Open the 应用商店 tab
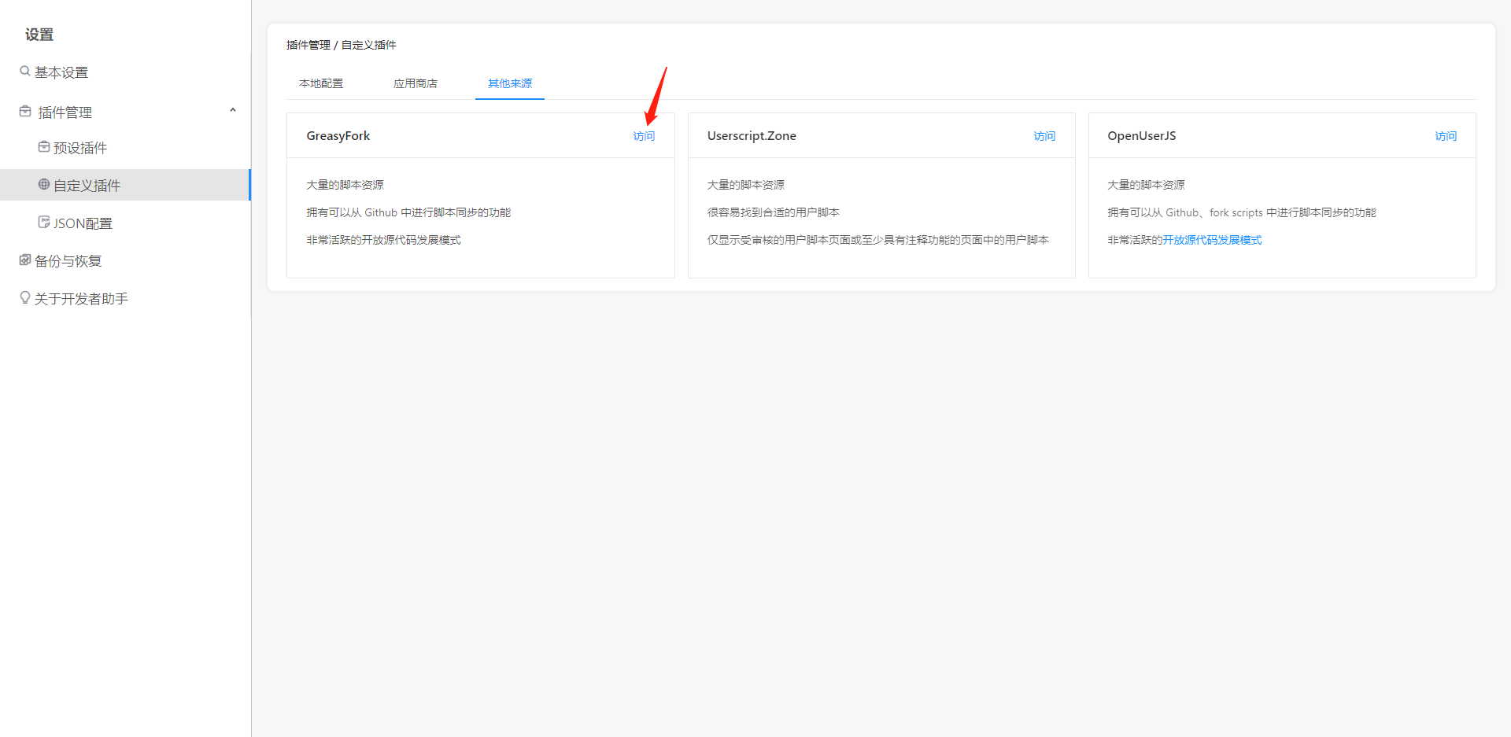The height and width of the screenshot is (737, 1511). (x=416, y=83)
